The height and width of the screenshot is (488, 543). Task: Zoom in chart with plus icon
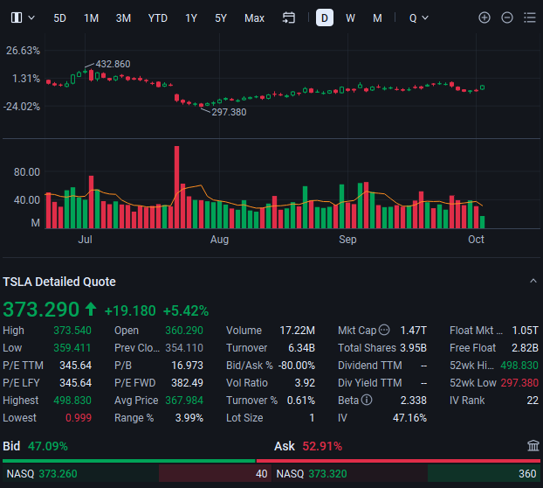[x=485, y=17]
